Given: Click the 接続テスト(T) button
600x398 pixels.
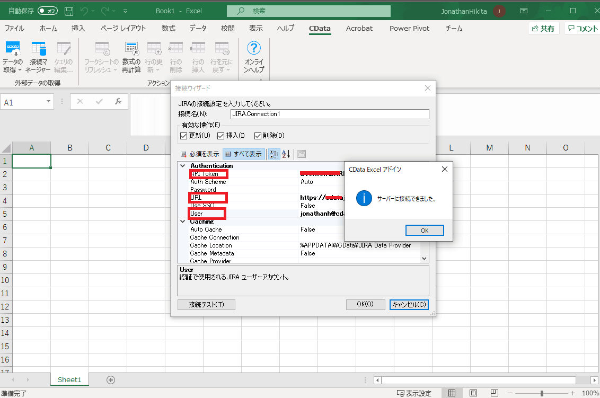Looking at the screenshot, I should pos(206,305).
